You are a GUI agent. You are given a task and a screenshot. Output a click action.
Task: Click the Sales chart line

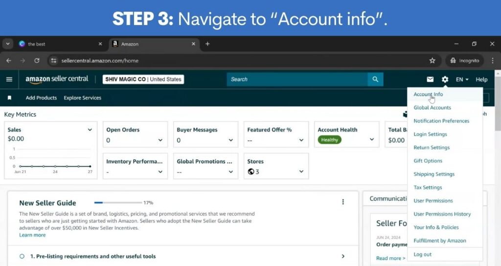pyautogui.click(x=55, y=166)
